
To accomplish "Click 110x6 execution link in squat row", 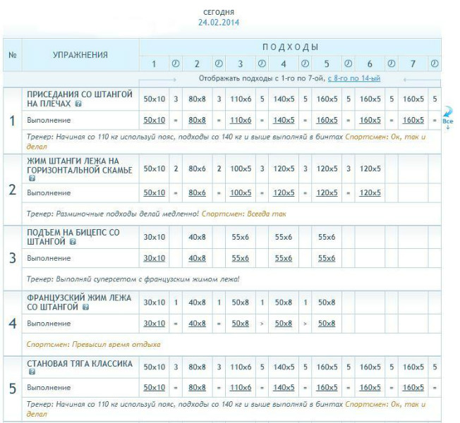I will [x=241, y=120].
